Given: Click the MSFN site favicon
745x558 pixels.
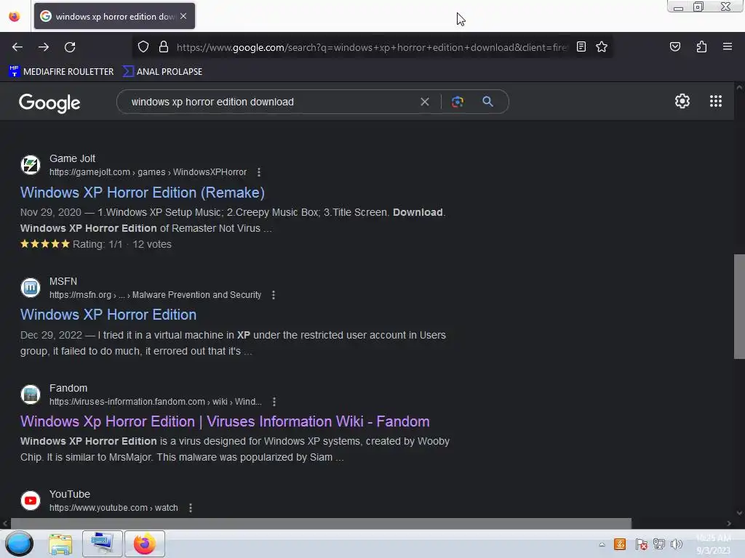Looking at the screenshot, I should point(31,288).
